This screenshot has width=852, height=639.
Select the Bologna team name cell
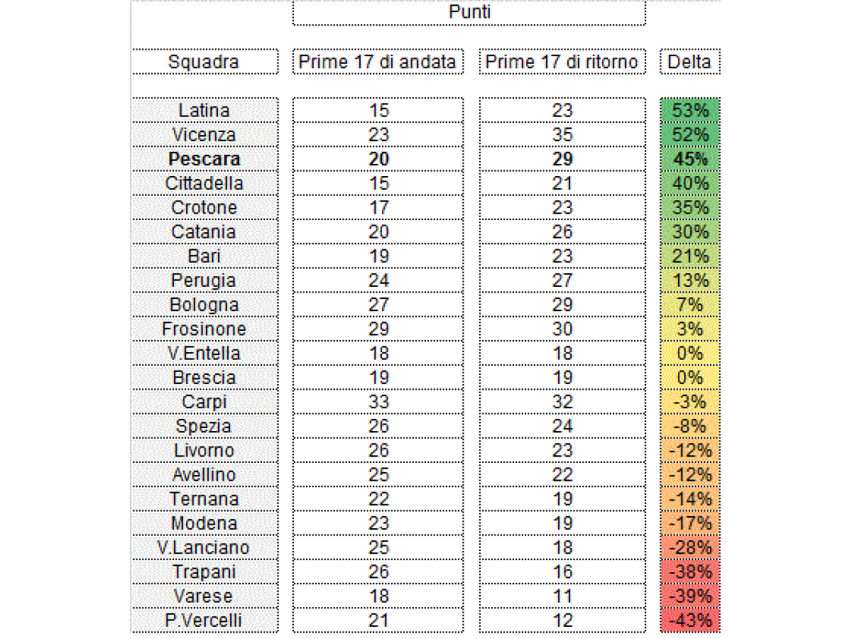click(204, 305)
